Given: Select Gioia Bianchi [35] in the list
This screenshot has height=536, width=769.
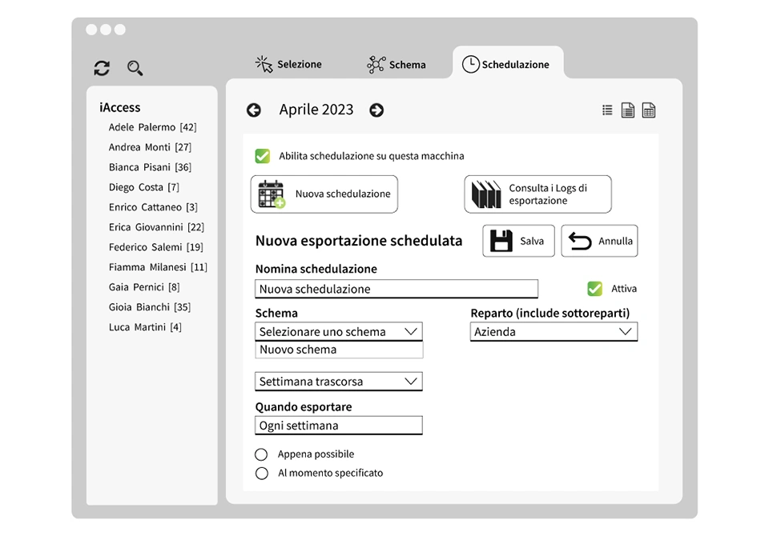Looking at the screenshot, I should 150,307.
